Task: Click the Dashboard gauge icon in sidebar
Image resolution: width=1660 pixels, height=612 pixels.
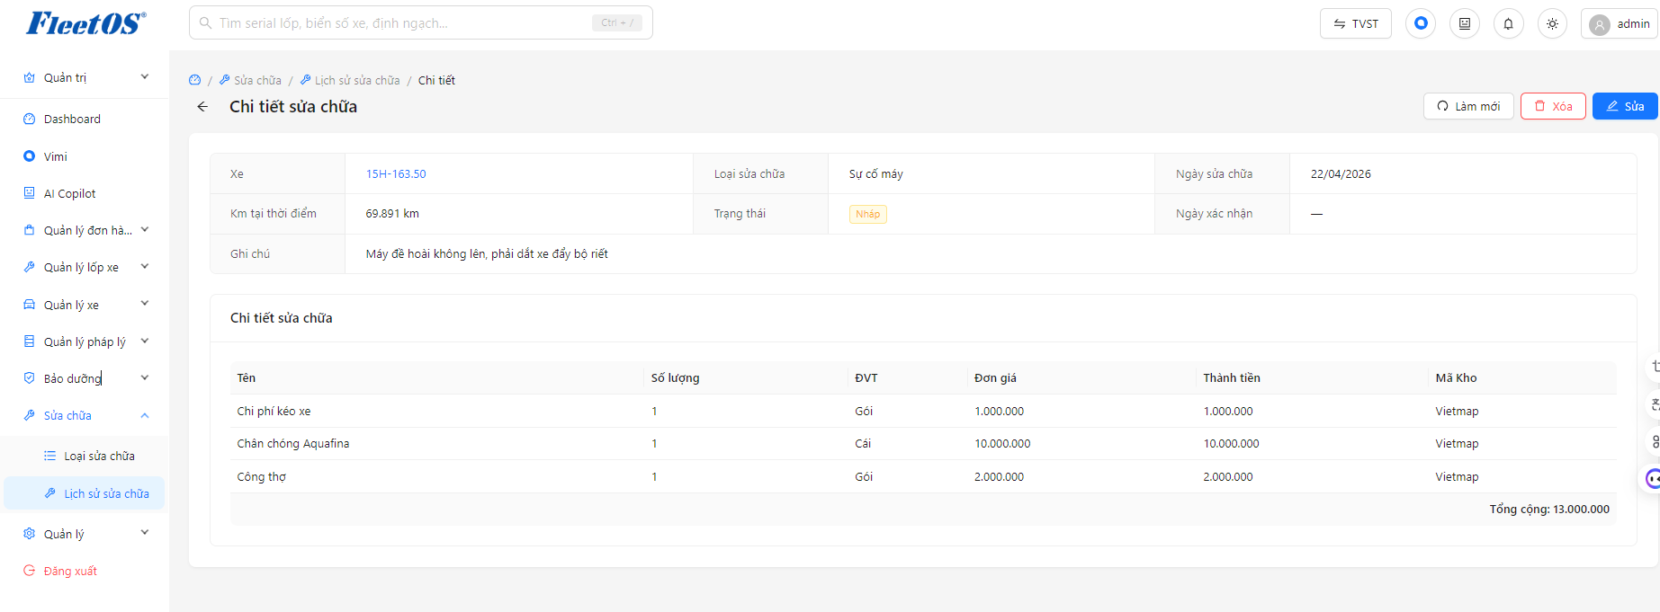Action: click(x=29, y=119)
